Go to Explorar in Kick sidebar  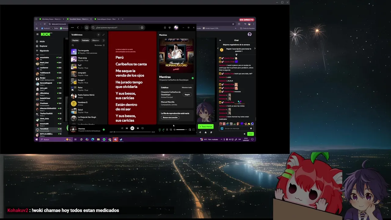42,46
